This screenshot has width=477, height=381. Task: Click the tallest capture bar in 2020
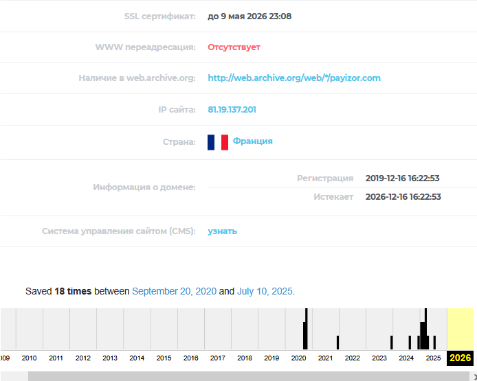coord(306,330)
